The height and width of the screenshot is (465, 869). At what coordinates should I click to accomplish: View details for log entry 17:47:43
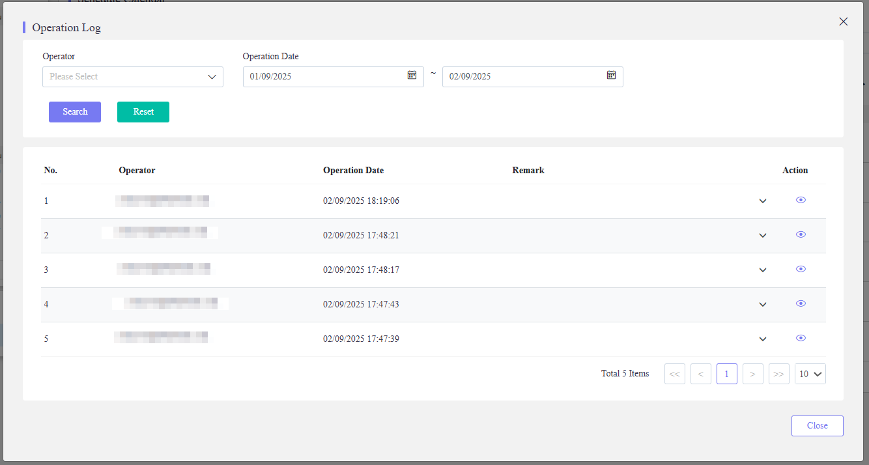tap(801, 303)
